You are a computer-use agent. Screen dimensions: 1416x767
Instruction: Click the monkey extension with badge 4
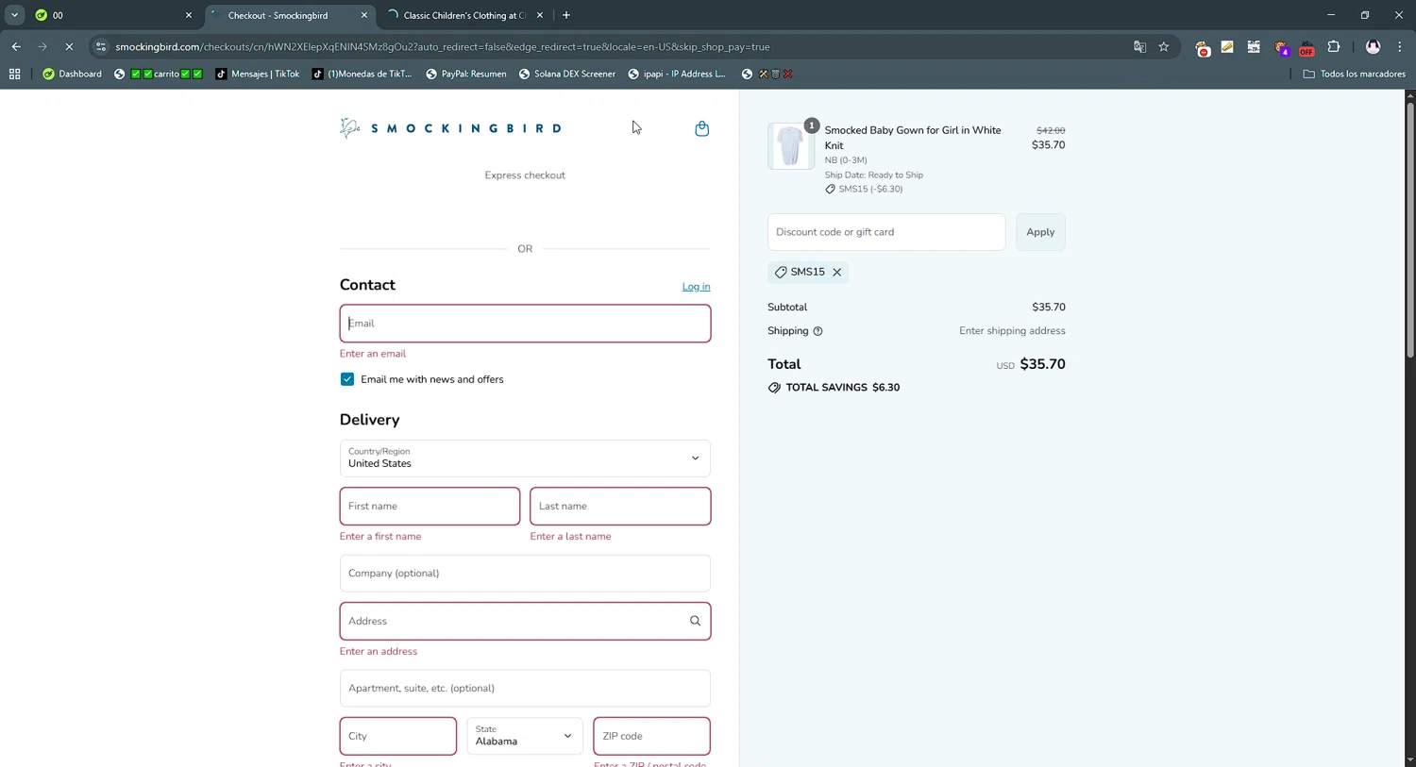(x=1281, y=47)
